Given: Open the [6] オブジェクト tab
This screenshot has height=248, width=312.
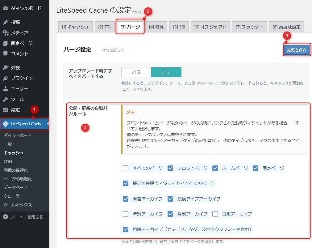Looking at the screenshot, I should (210, 27).
